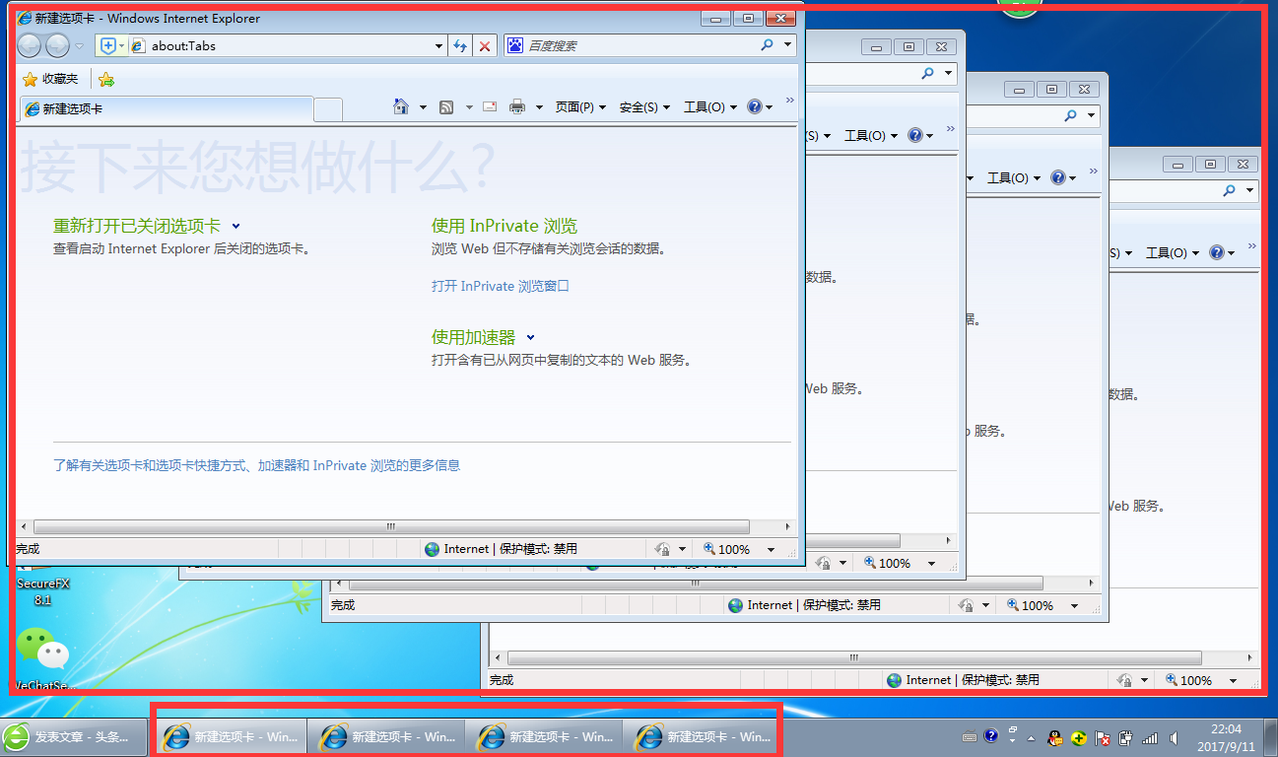Click the Refresh icon in the address bar

(458, 45)
